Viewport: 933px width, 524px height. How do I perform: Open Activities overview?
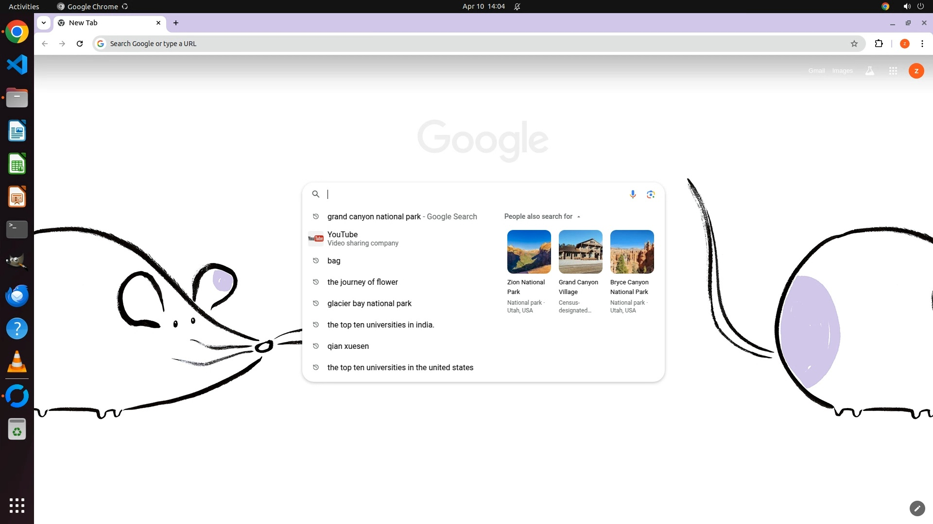[x=24, y=6]
